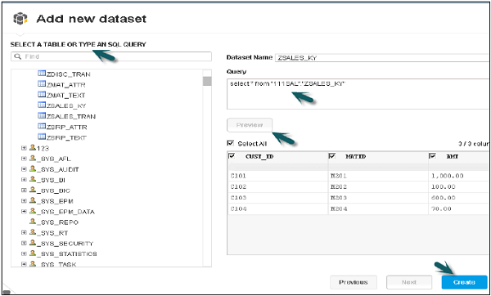
Task: Click the C104 customer cell
Action: coord(277,209)
